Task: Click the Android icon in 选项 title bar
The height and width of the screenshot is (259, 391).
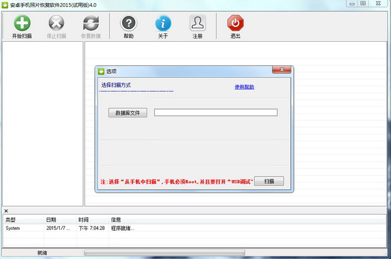Action: point(100,71)
